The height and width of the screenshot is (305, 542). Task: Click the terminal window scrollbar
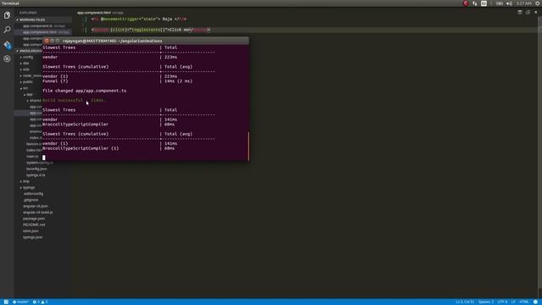pos(248,146)
